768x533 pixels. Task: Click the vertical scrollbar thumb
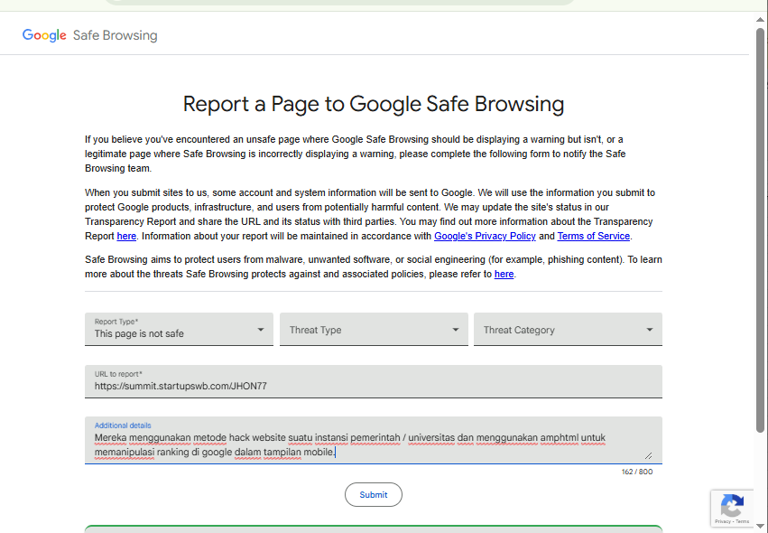tap(760, 230)
